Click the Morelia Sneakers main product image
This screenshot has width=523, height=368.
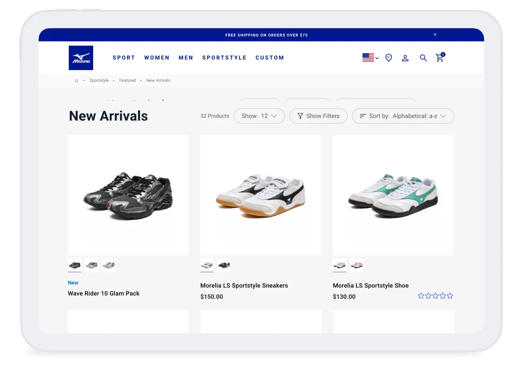(260, 195)
